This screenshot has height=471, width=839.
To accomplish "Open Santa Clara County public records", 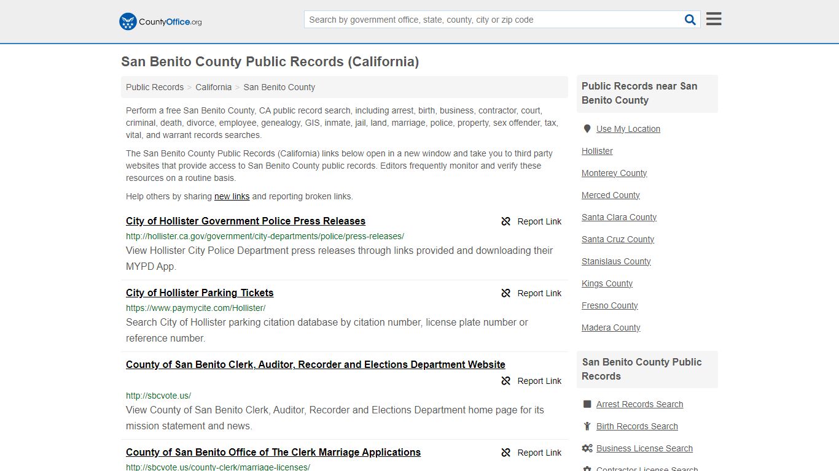I will (619, 217).
